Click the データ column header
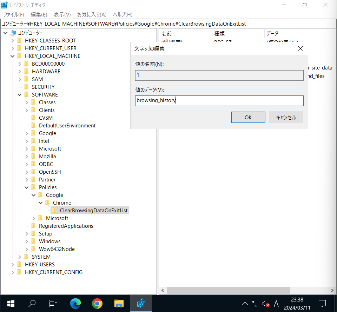The width and height of the screenshot is (337, 312). [x=300, y=34]
